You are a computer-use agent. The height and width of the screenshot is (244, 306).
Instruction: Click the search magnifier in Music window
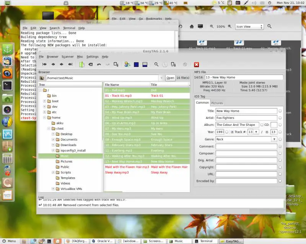(269, 26)
